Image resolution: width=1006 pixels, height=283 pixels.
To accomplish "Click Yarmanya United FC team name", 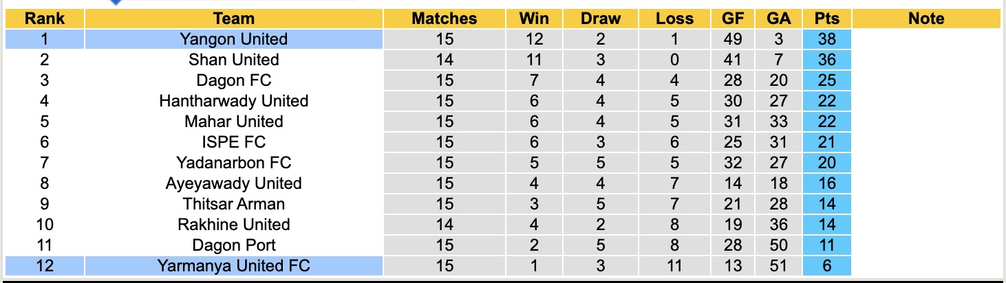I will (x=233, y=266).
